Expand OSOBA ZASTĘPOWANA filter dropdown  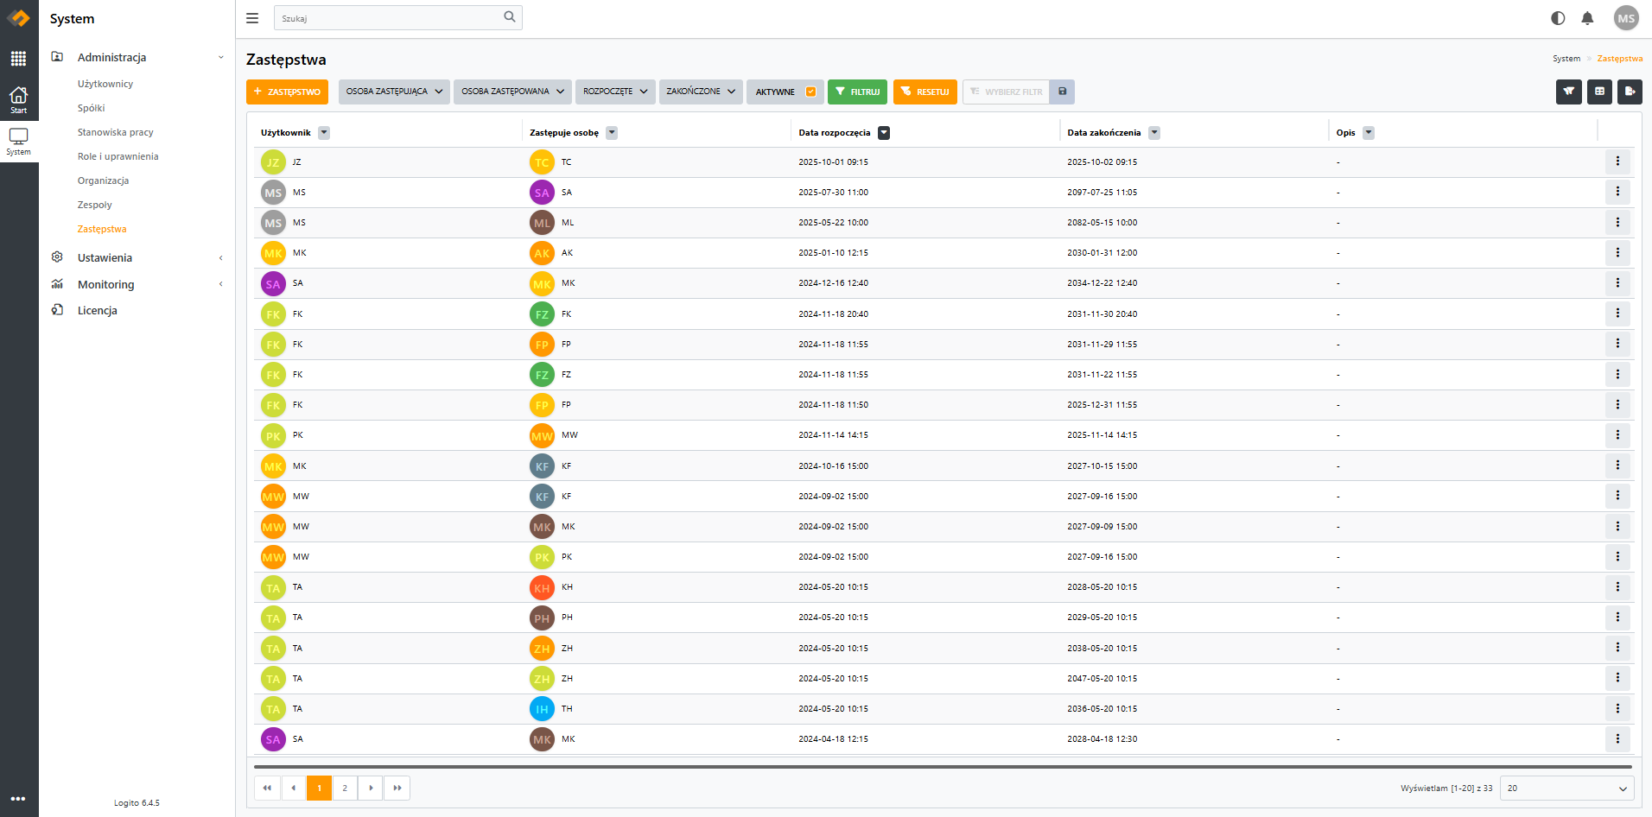point(512,92)
